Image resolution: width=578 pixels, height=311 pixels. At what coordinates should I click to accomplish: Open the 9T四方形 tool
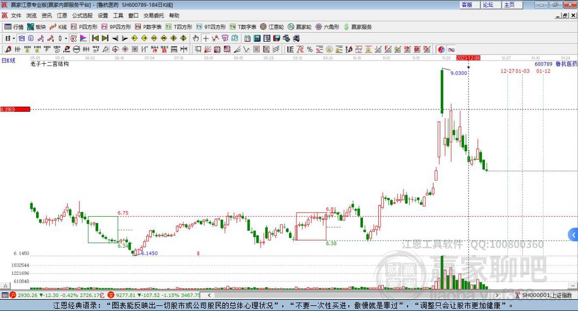click(x=211, y=27)
